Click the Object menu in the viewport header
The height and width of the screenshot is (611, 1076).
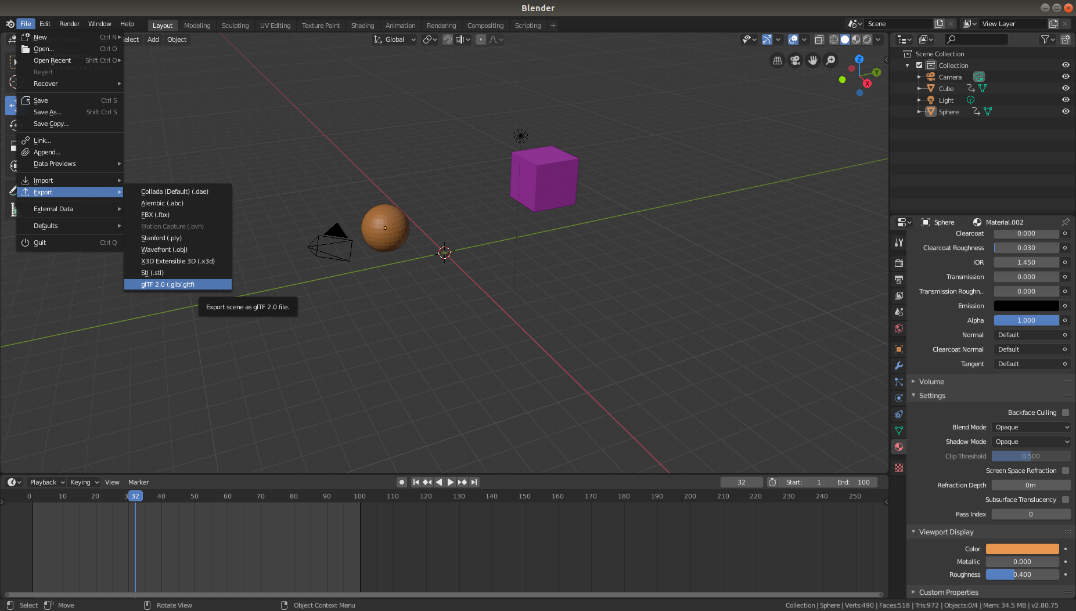coord(177,39)
